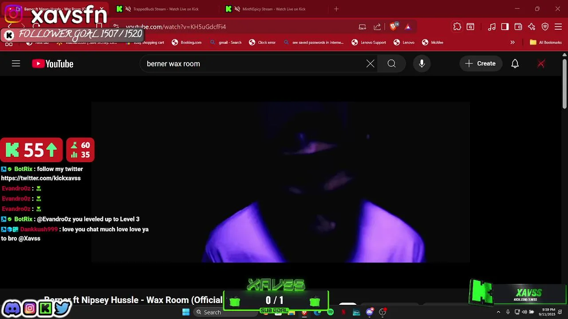Open 'see saved passwords' bookmark
Image resolution: width=568 pixels, height=319 pixels.
click(x=313, y=43)
